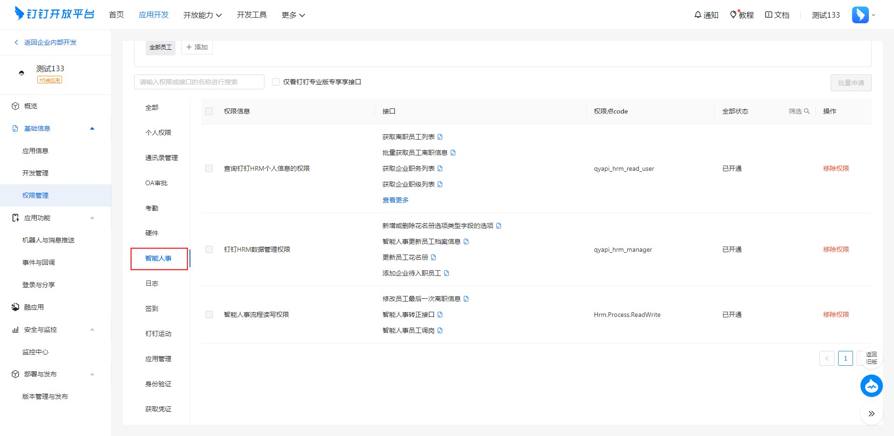
Task: Go to 应用开发 in top menu
Action: (154, 15)
